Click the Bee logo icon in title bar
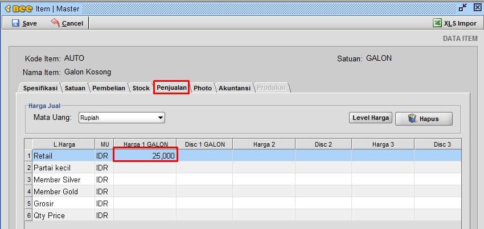 click(x=19, y=9)
